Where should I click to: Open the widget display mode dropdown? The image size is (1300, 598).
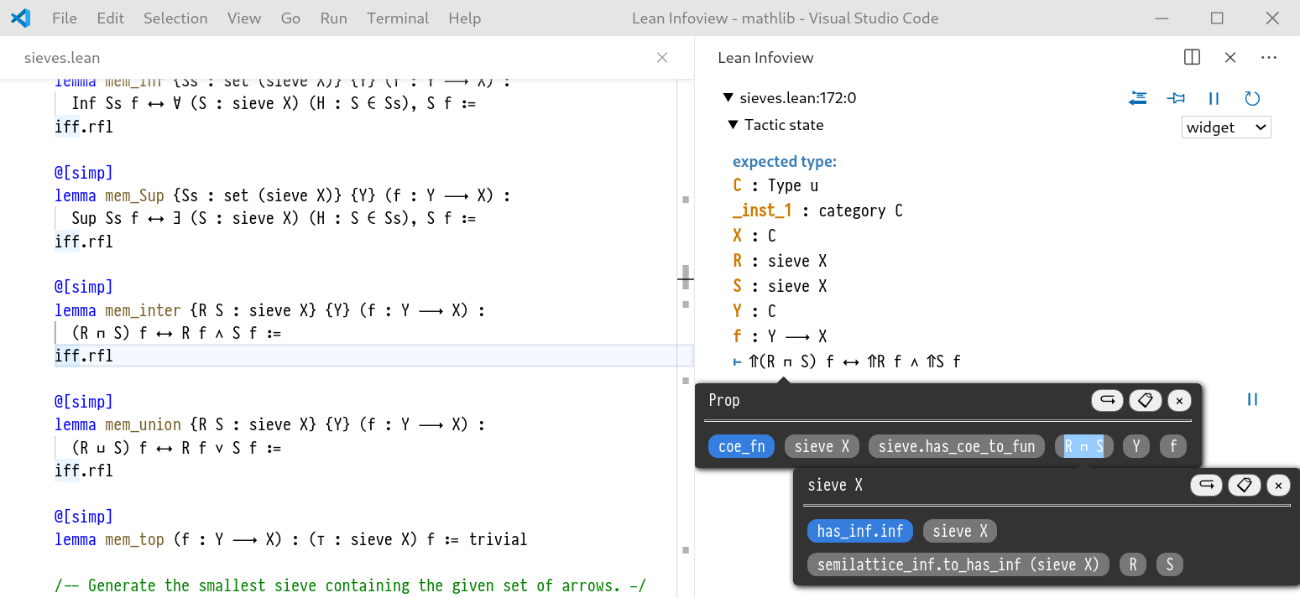pyautogui.click(x=1225, y=127)
